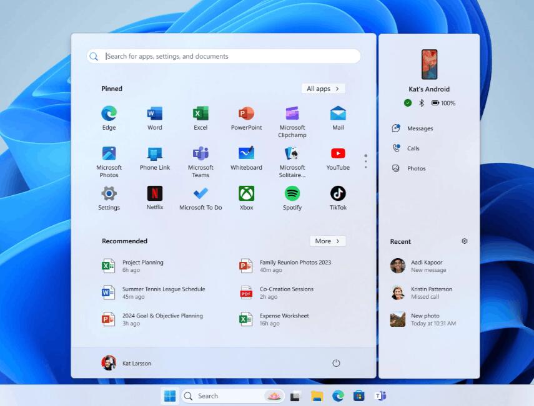Open Project Planning spreadsheet
This screenshot has width=534, height=406.
click(133, 266)
